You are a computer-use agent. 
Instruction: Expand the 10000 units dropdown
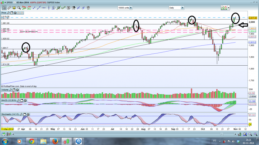tap(131, 8)
